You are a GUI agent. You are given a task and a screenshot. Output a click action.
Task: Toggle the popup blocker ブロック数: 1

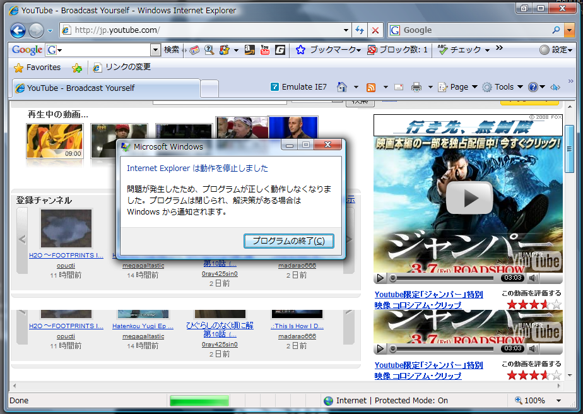click(397, 49)
